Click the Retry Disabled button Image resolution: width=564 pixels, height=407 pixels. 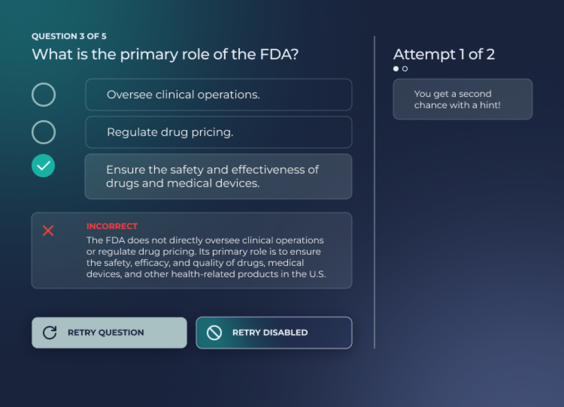tap(274, 333)
